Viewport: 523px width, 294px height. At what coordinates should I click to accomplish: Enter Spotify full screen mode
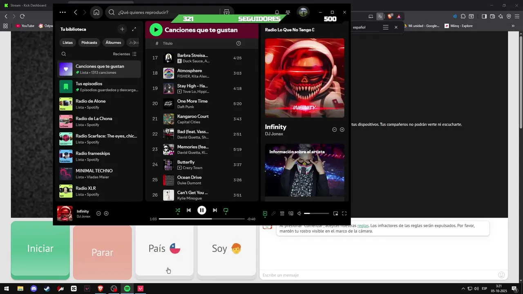tap(344, 214)
